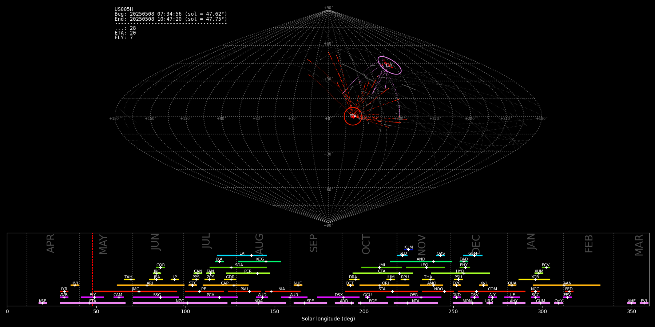Click the peak marker on the LYR bar

point(65,291)
